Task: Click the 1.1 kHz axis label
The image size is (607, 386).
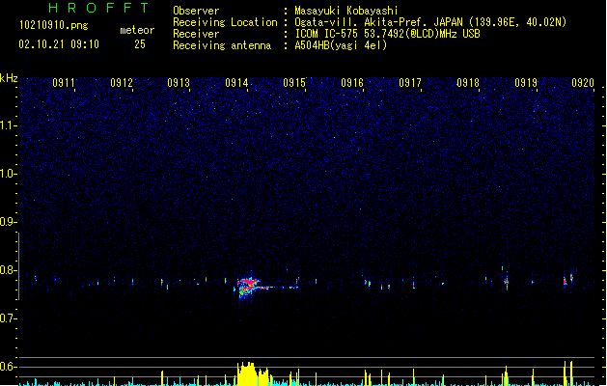Action: [8, 125]
